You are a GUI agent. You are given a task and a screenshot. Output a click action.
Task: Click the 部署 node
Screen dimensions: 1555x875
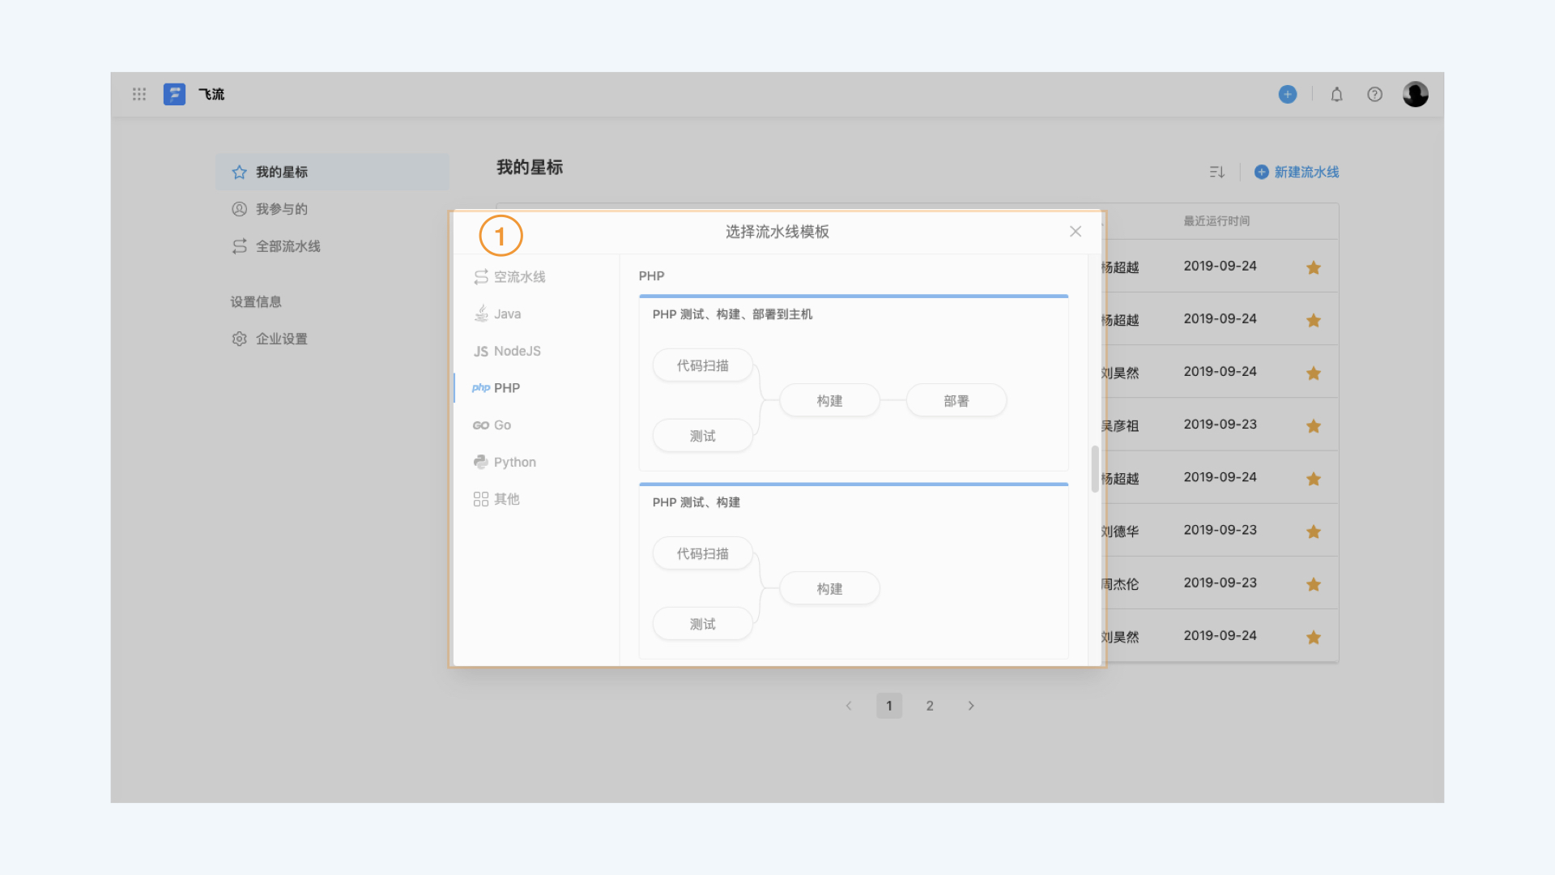coord(956,400)
